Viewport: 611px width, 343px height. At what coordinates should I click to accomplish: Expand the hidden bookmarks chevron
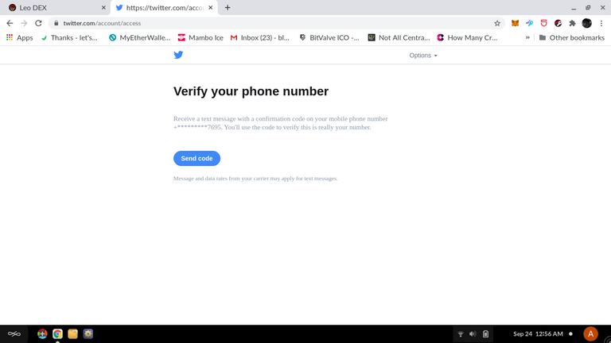(x=527, y=38)
